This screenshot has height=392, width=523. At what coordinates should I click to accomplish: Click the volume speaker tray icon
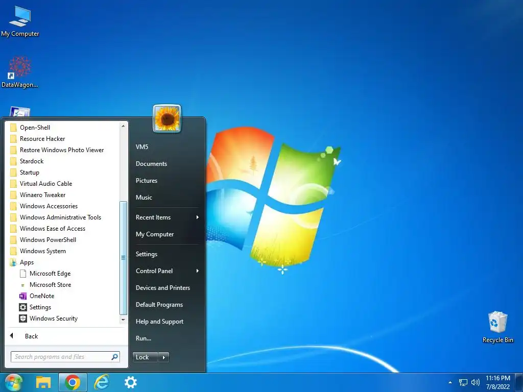tap(476, 382)
